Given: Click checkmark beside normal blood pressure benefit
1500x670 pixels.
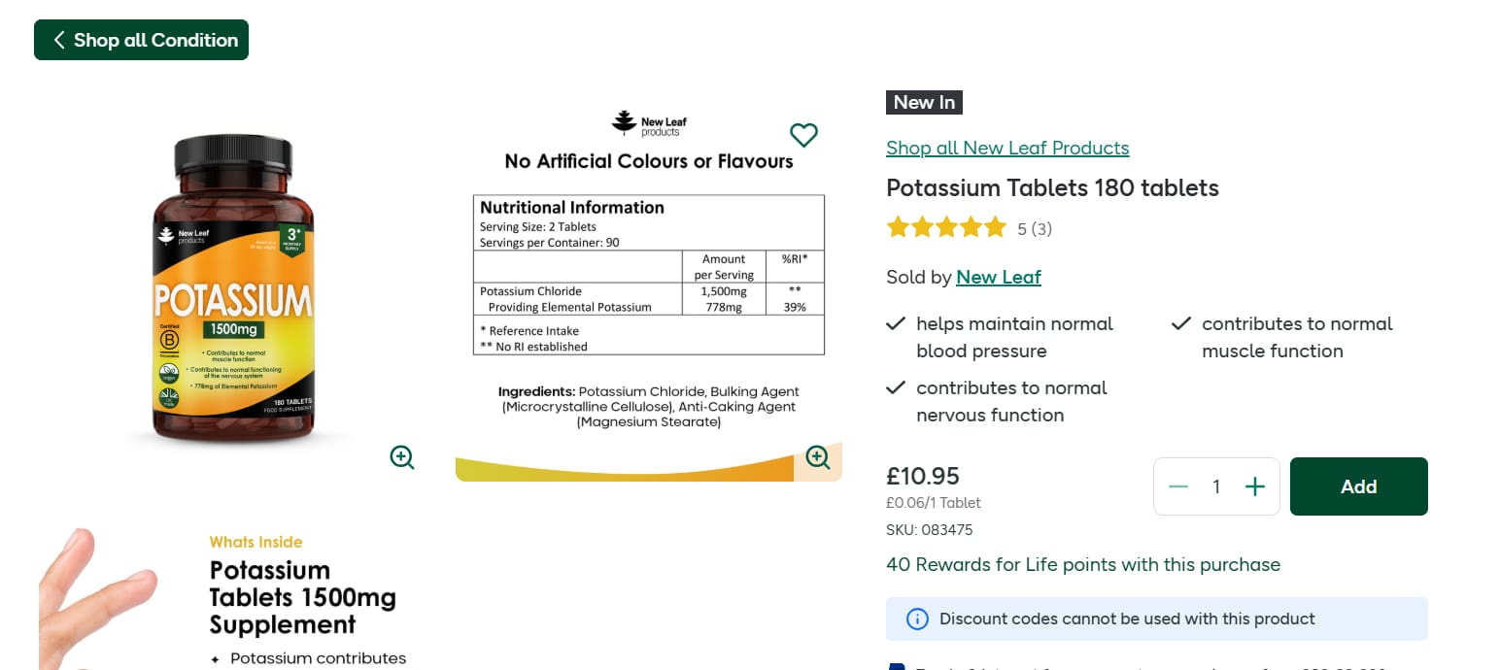Looking at the screenshot, I should pos(896,324).
